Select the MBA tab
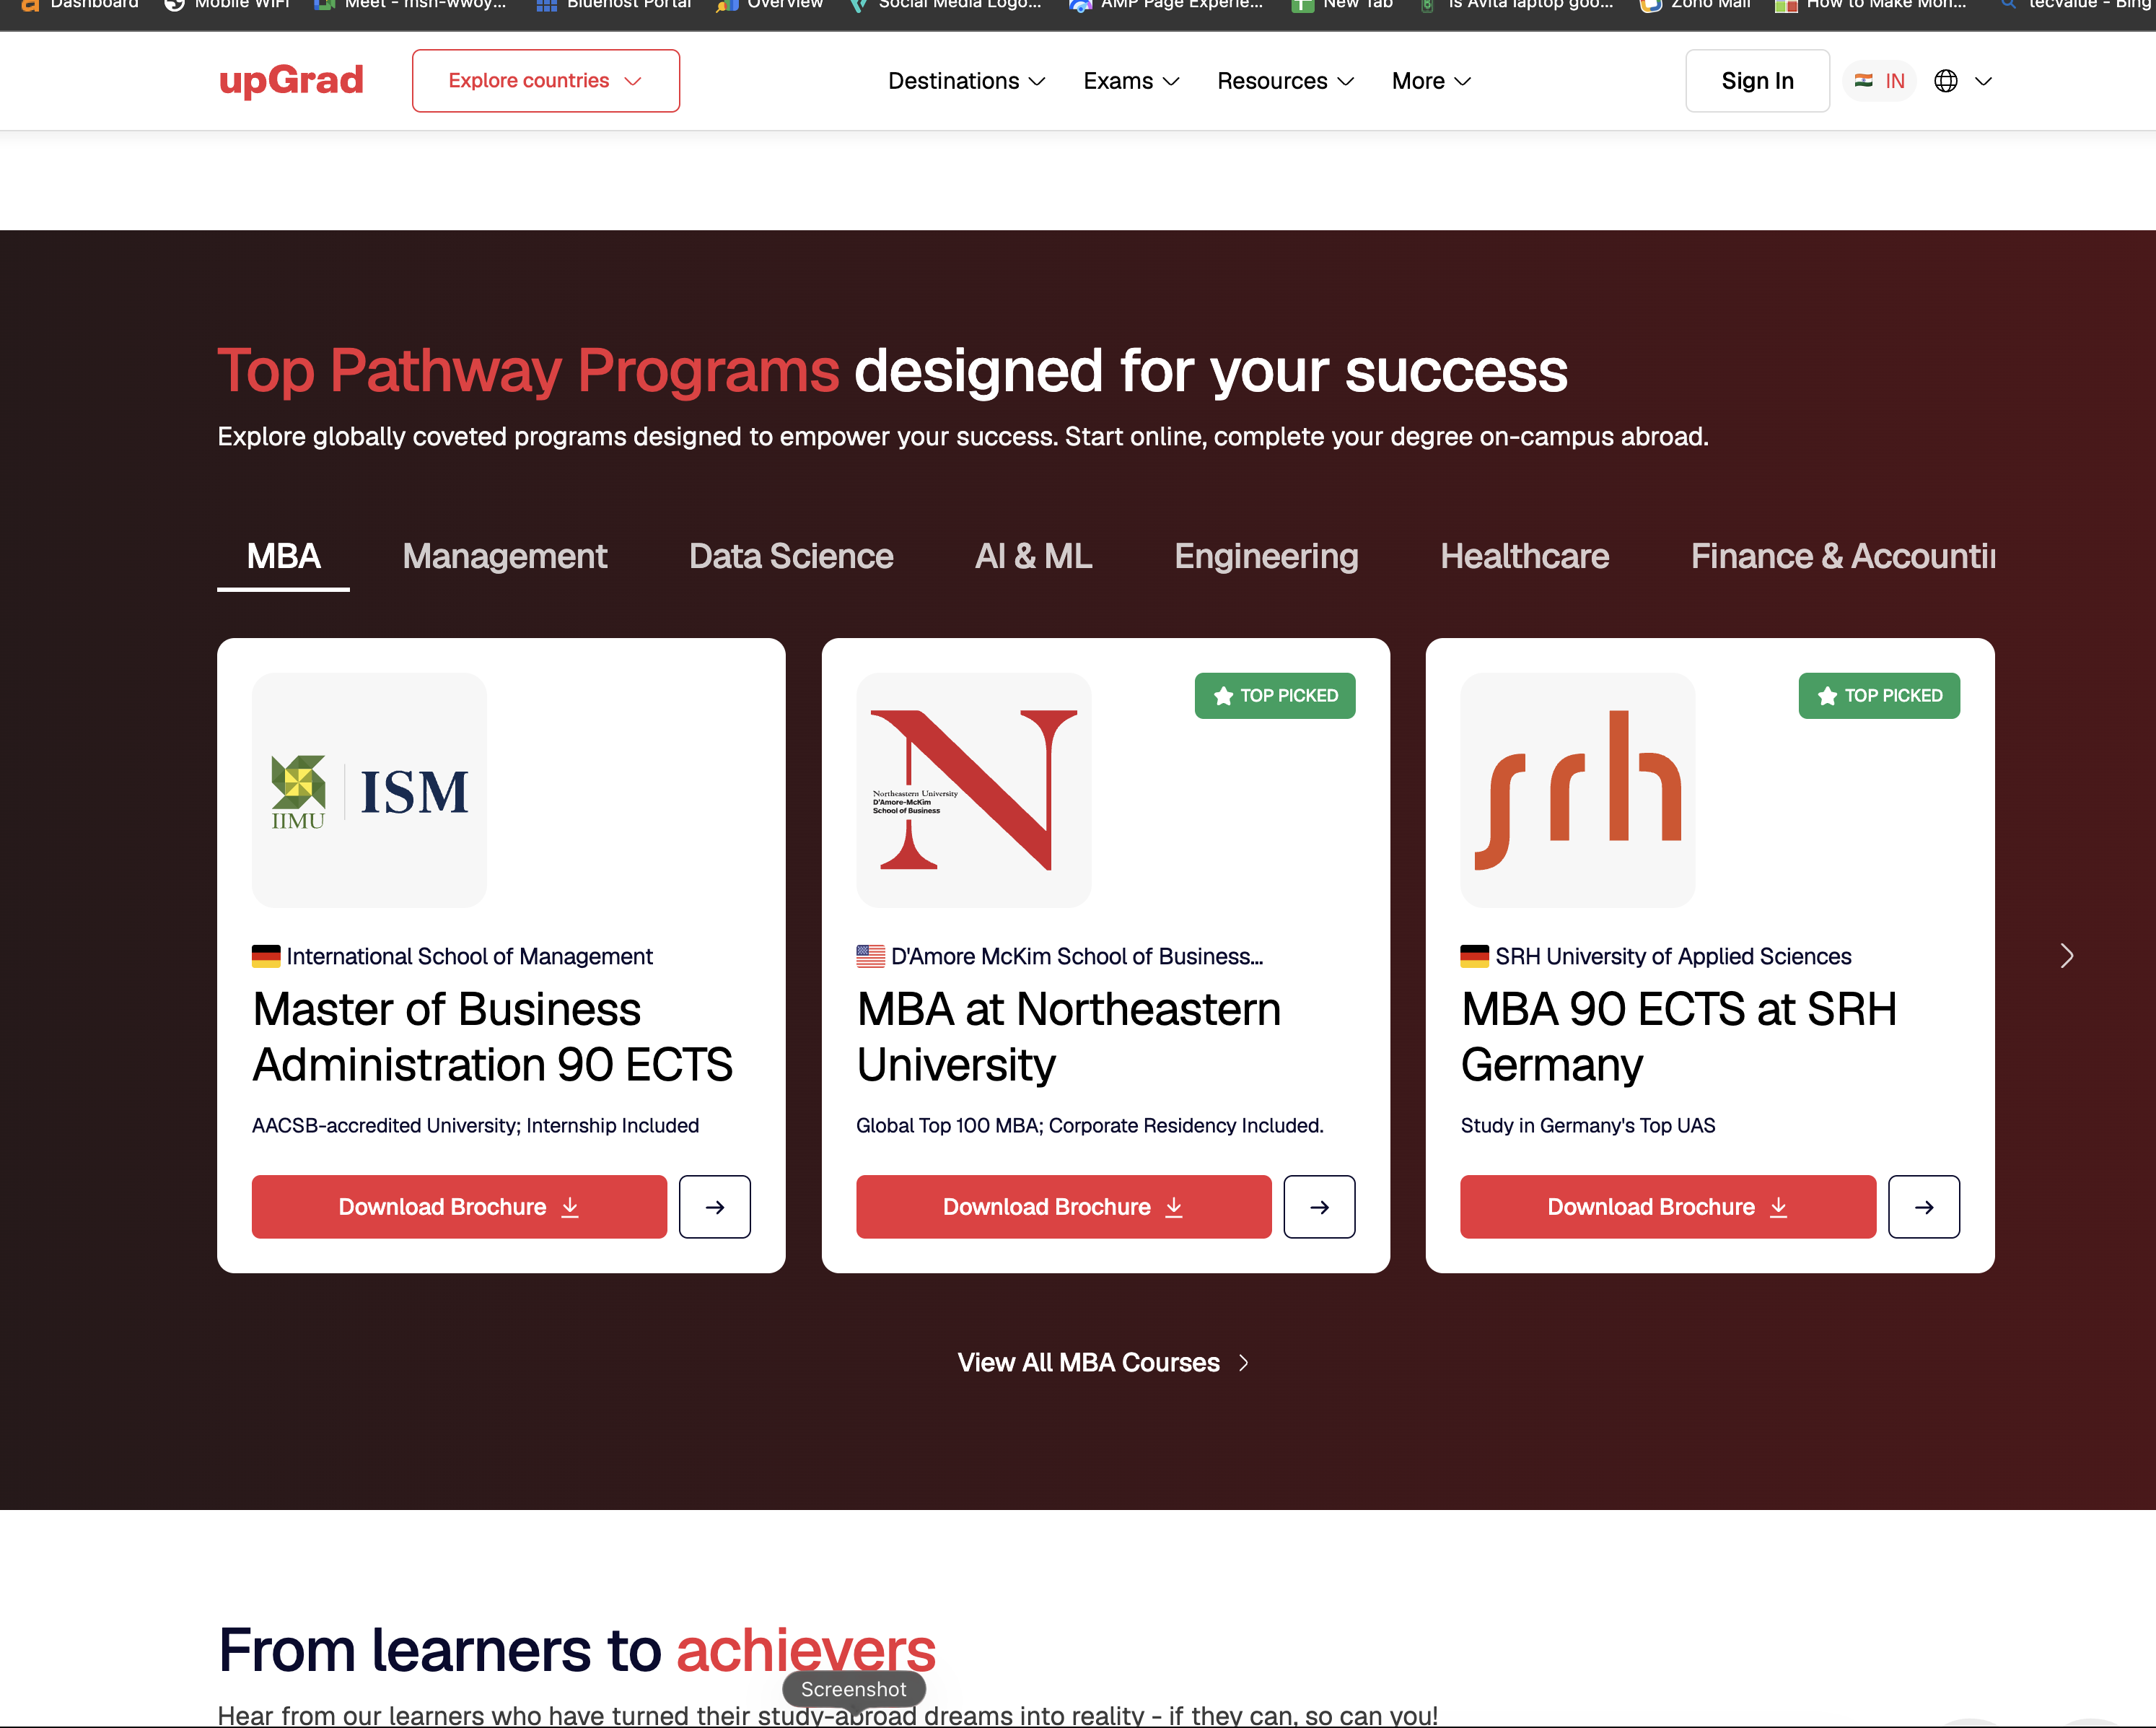Viewport: 2156px width, 1728px height. (x=283, y=557)
